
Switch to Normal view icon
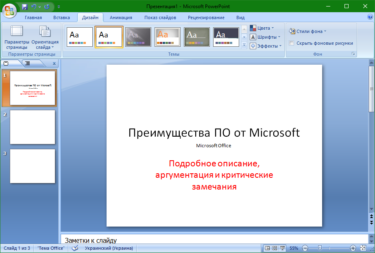(268, 248)
